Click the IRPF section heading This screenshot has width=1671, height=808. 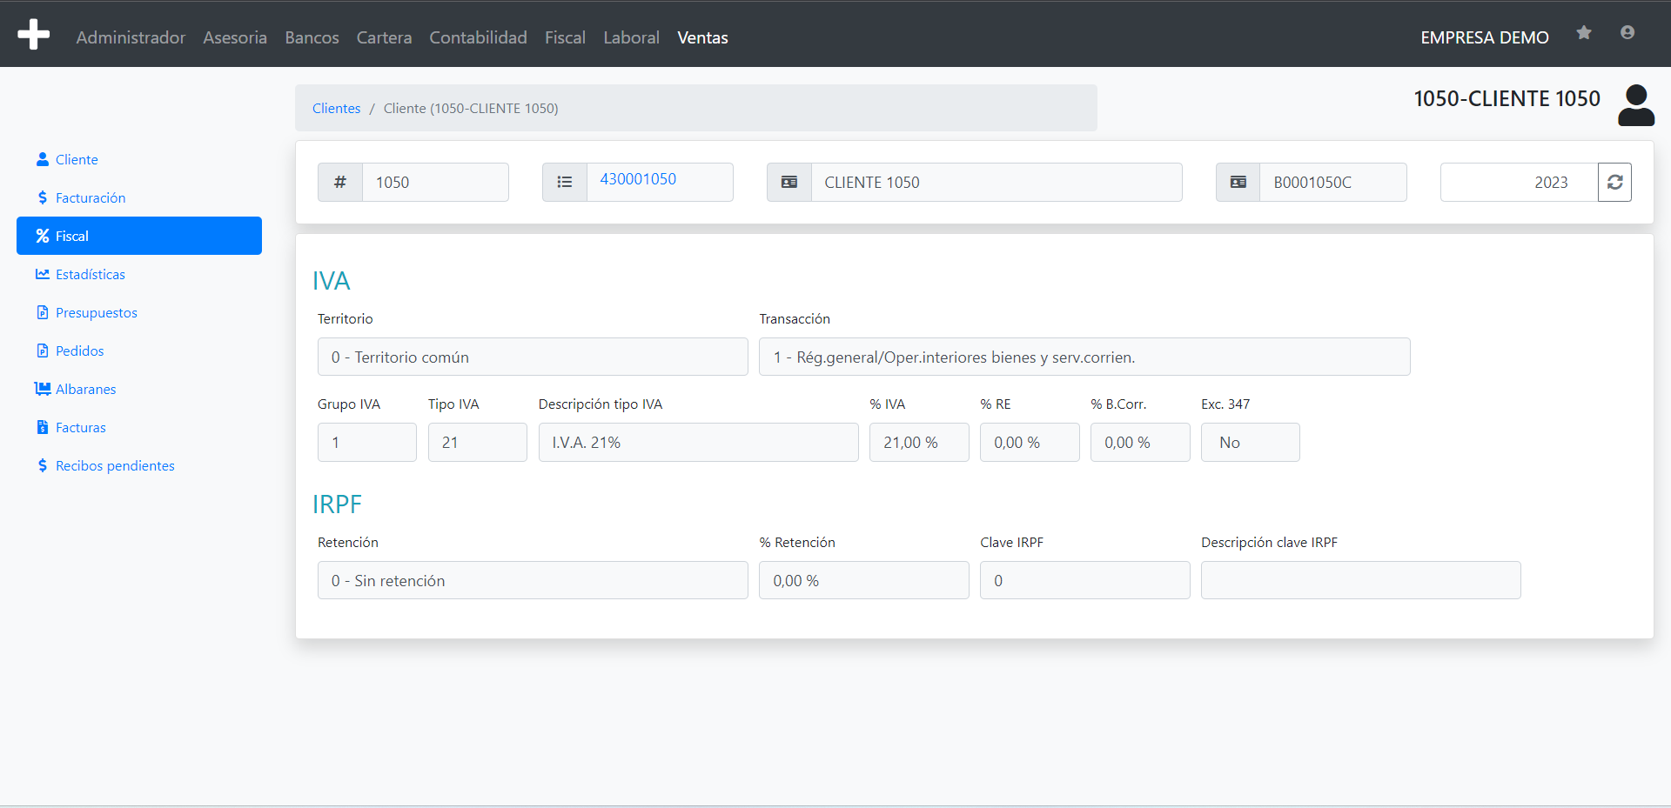[337, 504]
